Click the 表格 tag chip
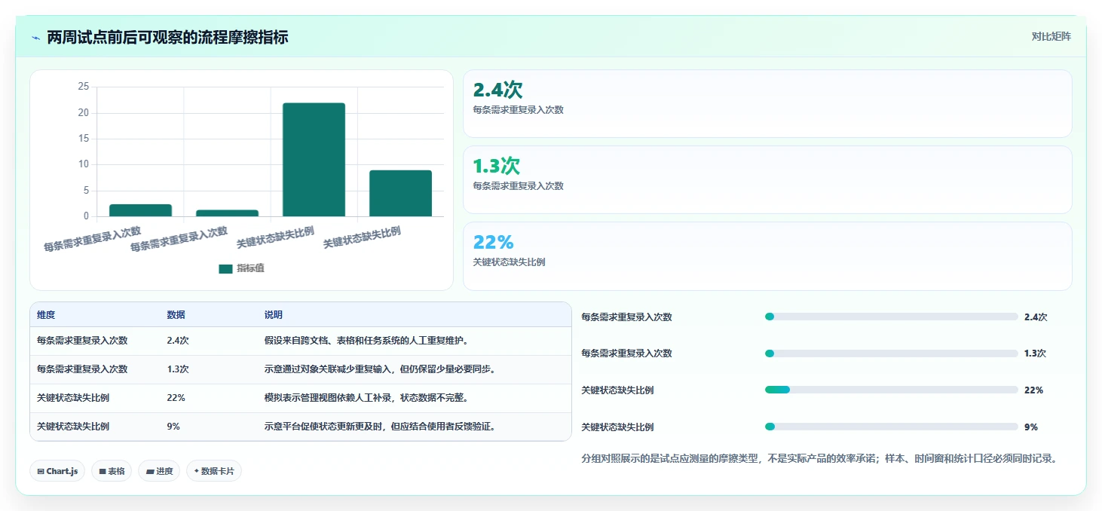The image size is (1102, 511). coord(112,471)
